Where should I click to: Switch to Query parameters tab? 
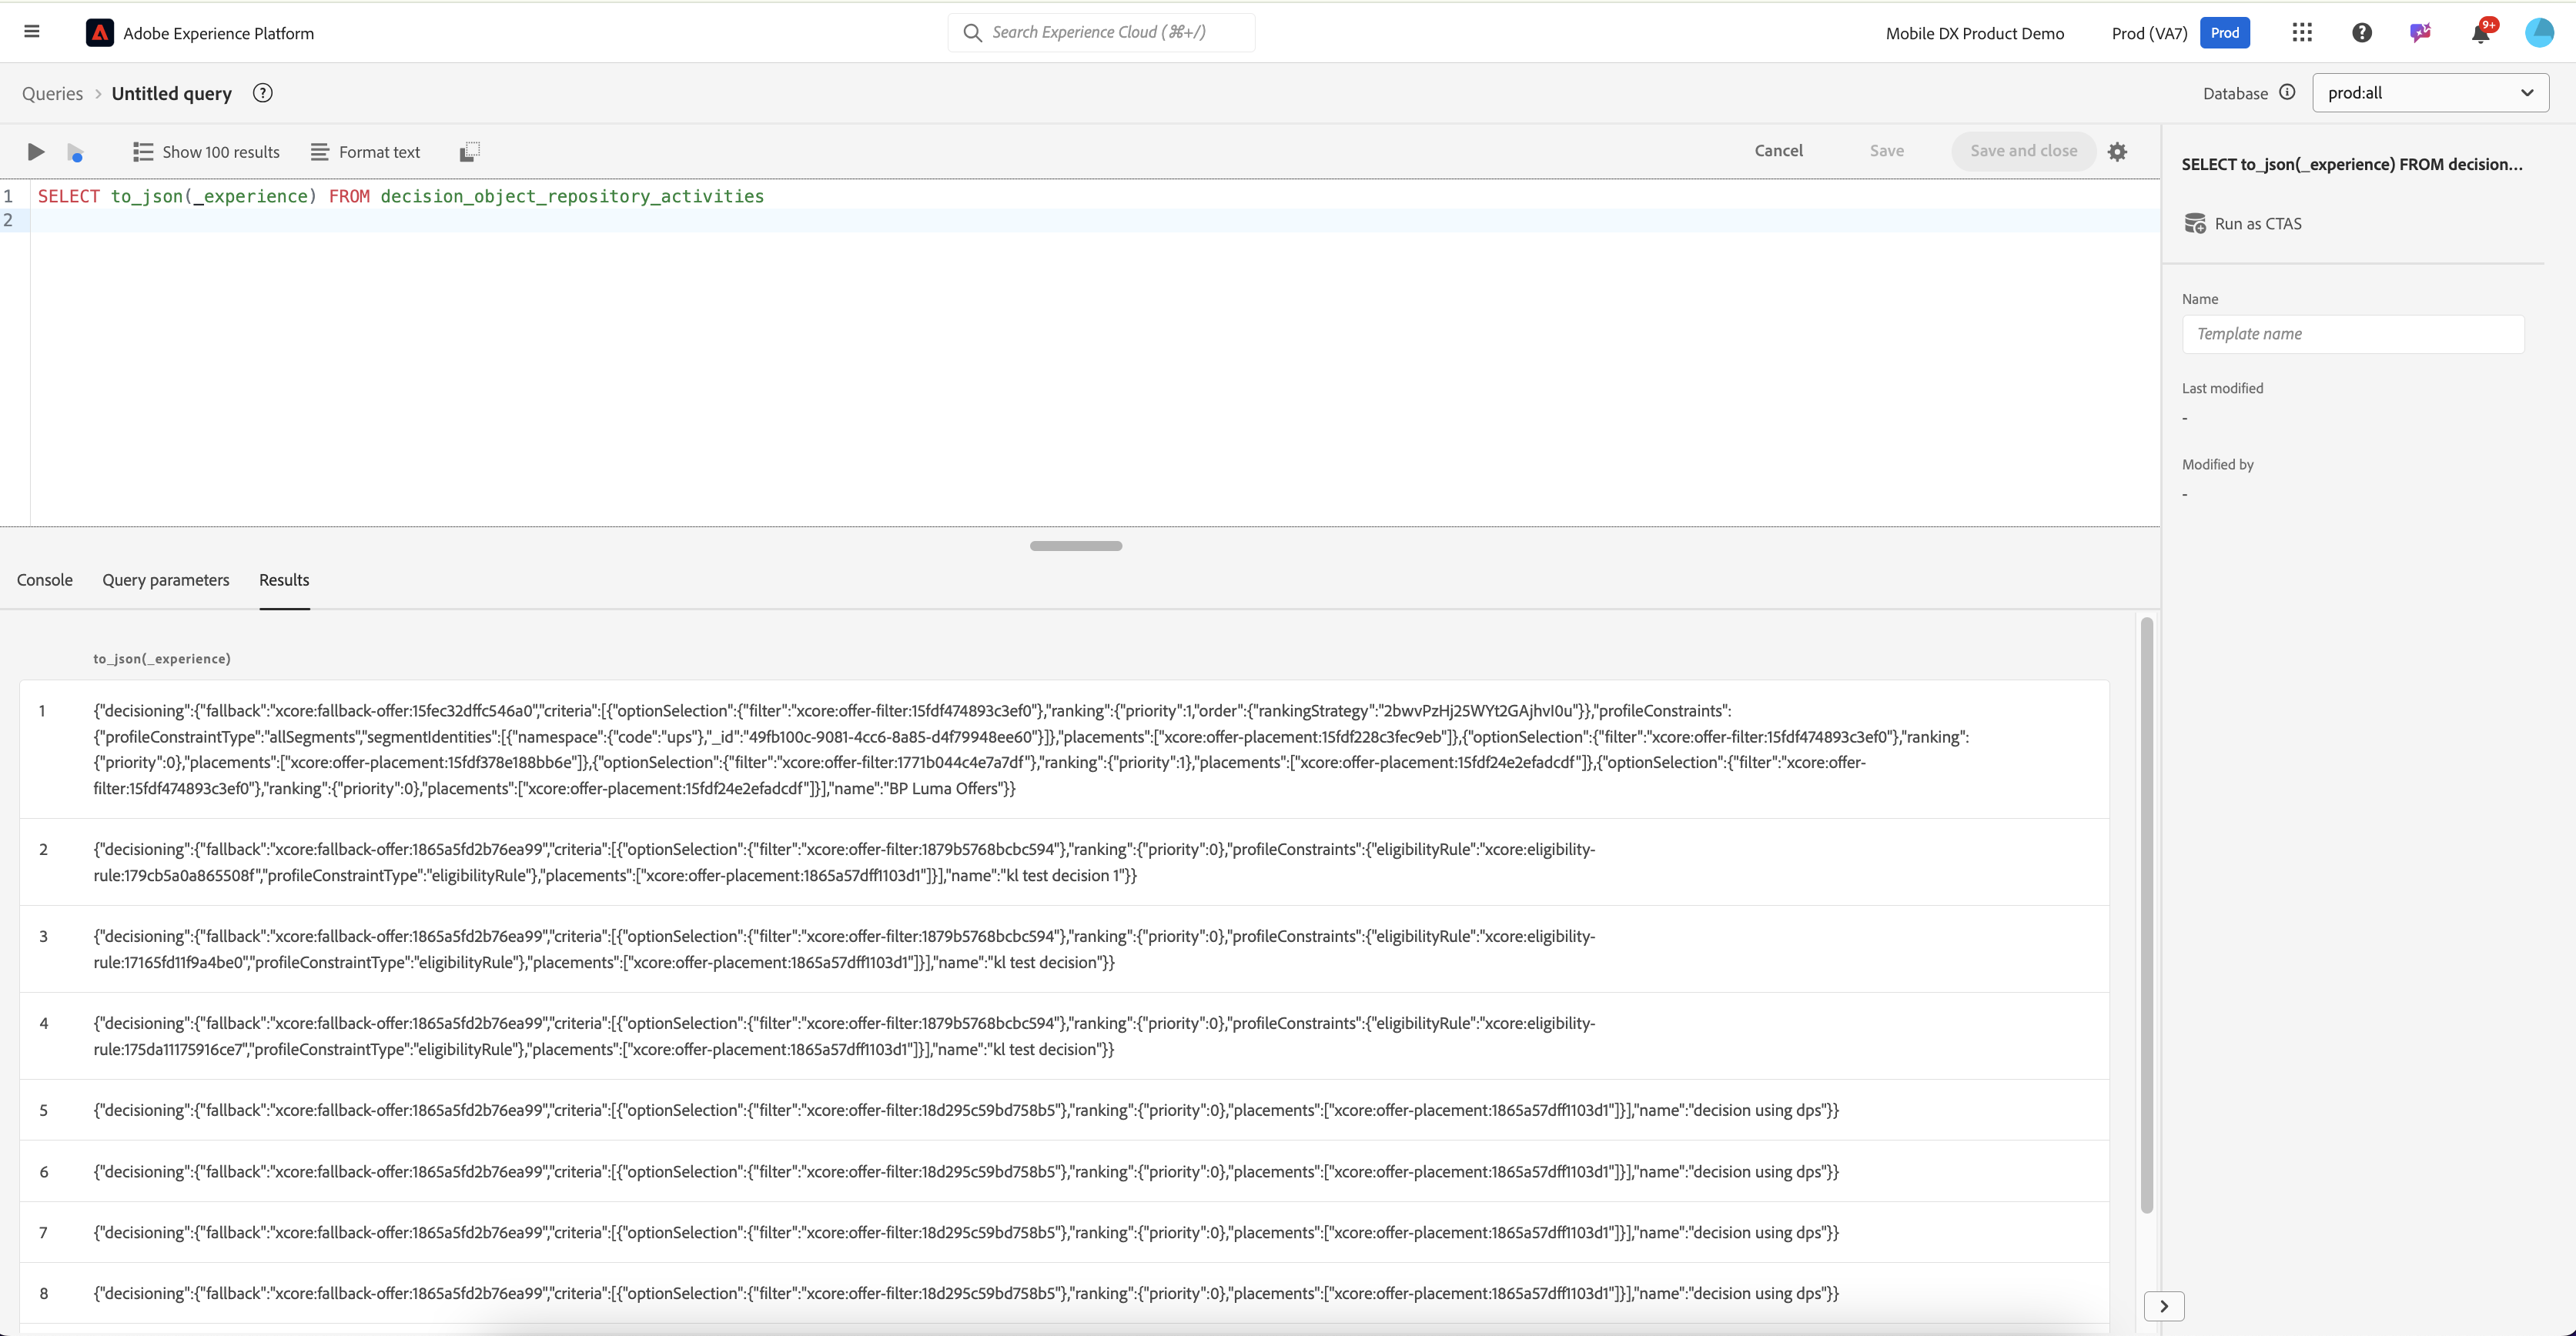tap(165, 579)
